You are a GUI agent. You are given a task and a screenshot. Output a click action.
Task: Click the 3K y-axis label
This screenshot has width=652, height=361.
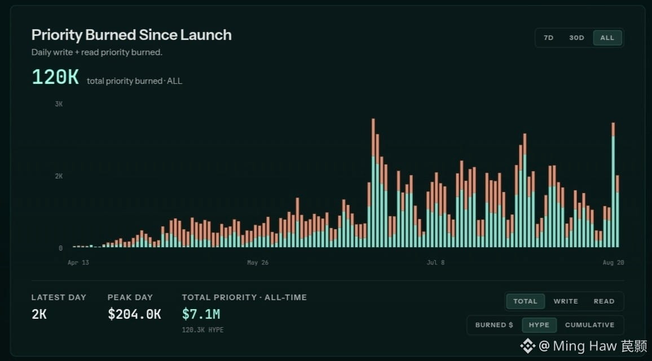click(x=59, y=104)
